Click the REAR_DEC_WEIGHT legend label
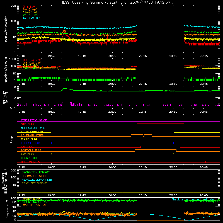This screenshot has width=223, height=223. pyautogui.click(x=34, y=183)
